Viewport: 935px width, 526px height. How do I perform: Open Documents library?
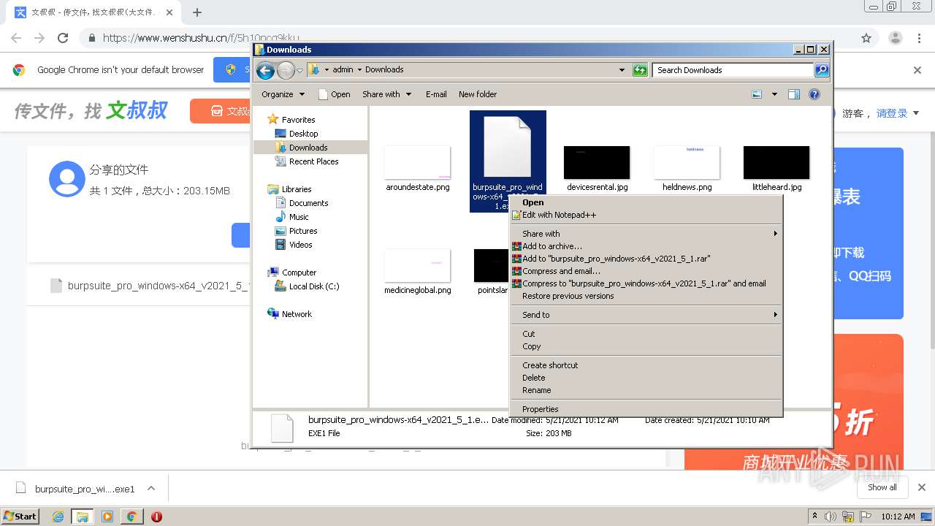point(308,203)
